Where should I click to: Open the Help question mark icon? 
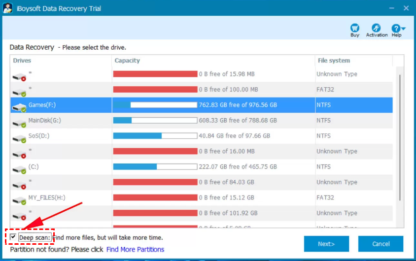[x=396, y=28]
